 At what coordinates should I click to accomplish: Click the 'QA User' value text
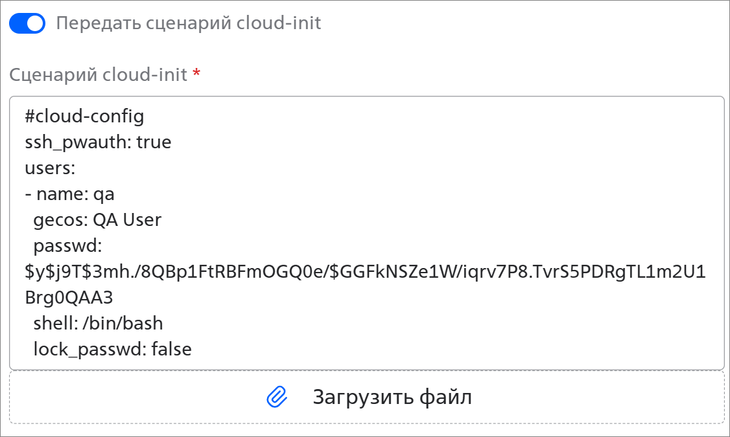click(127, 220)
